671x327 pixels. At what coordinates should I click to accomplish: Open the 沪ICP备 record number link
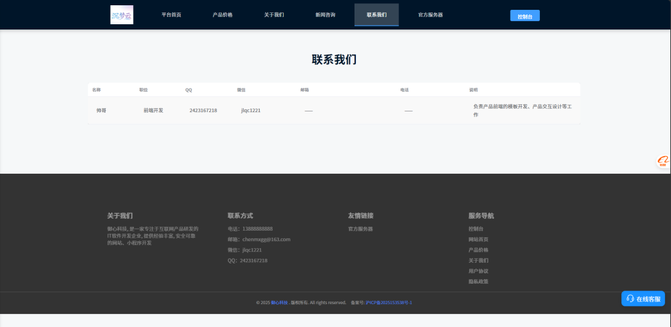389,303
